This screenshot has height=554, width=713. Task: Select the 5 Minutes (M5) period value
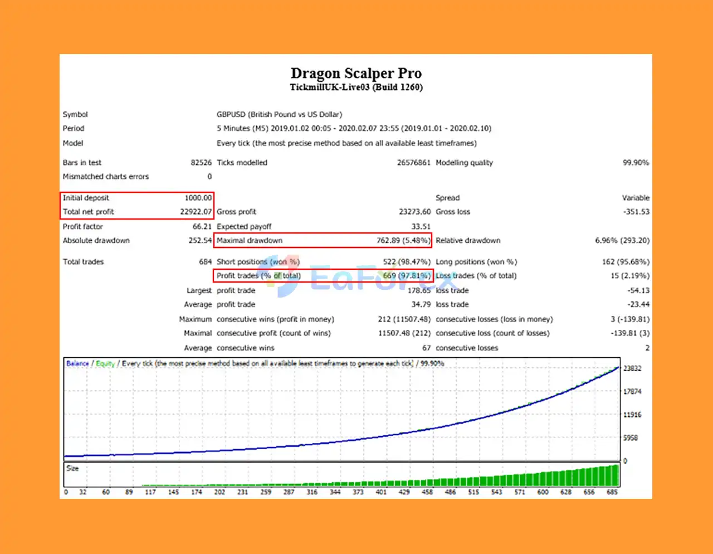click(354, 128)
